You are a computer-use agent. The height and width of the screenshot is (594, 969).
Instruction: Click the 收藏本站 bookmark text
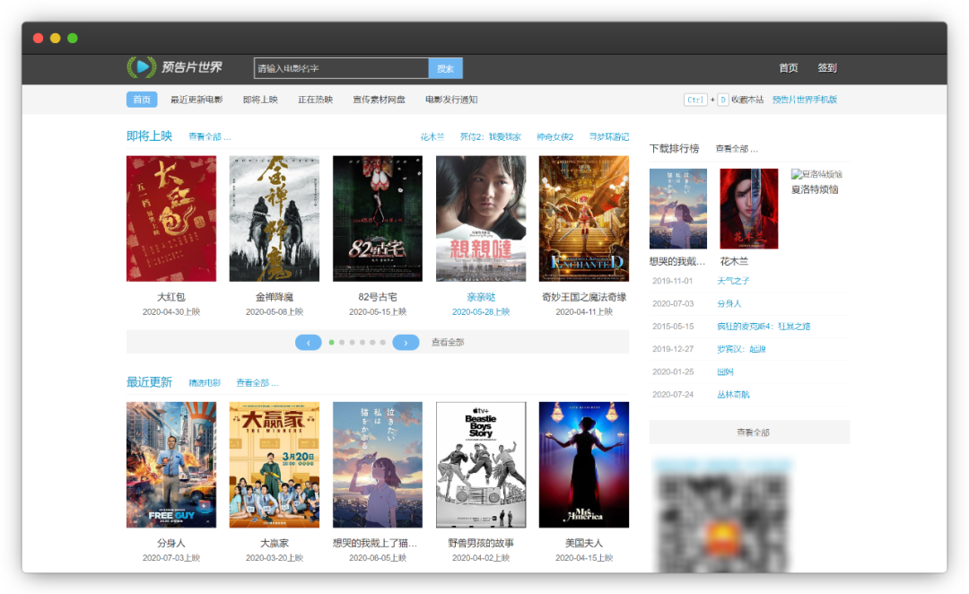(747, 100)
